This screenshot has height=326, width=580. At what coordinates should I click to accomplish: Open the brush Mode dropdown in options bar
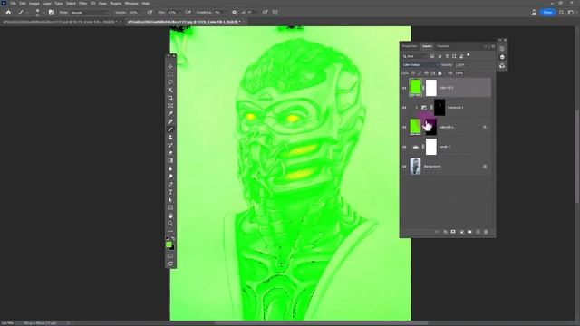pos(90,12)
